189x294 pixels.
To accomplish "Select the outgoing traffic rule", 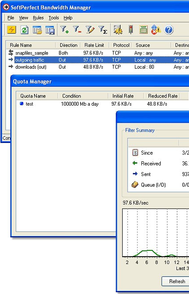I will pyautogui.click(x=30, y=60).
